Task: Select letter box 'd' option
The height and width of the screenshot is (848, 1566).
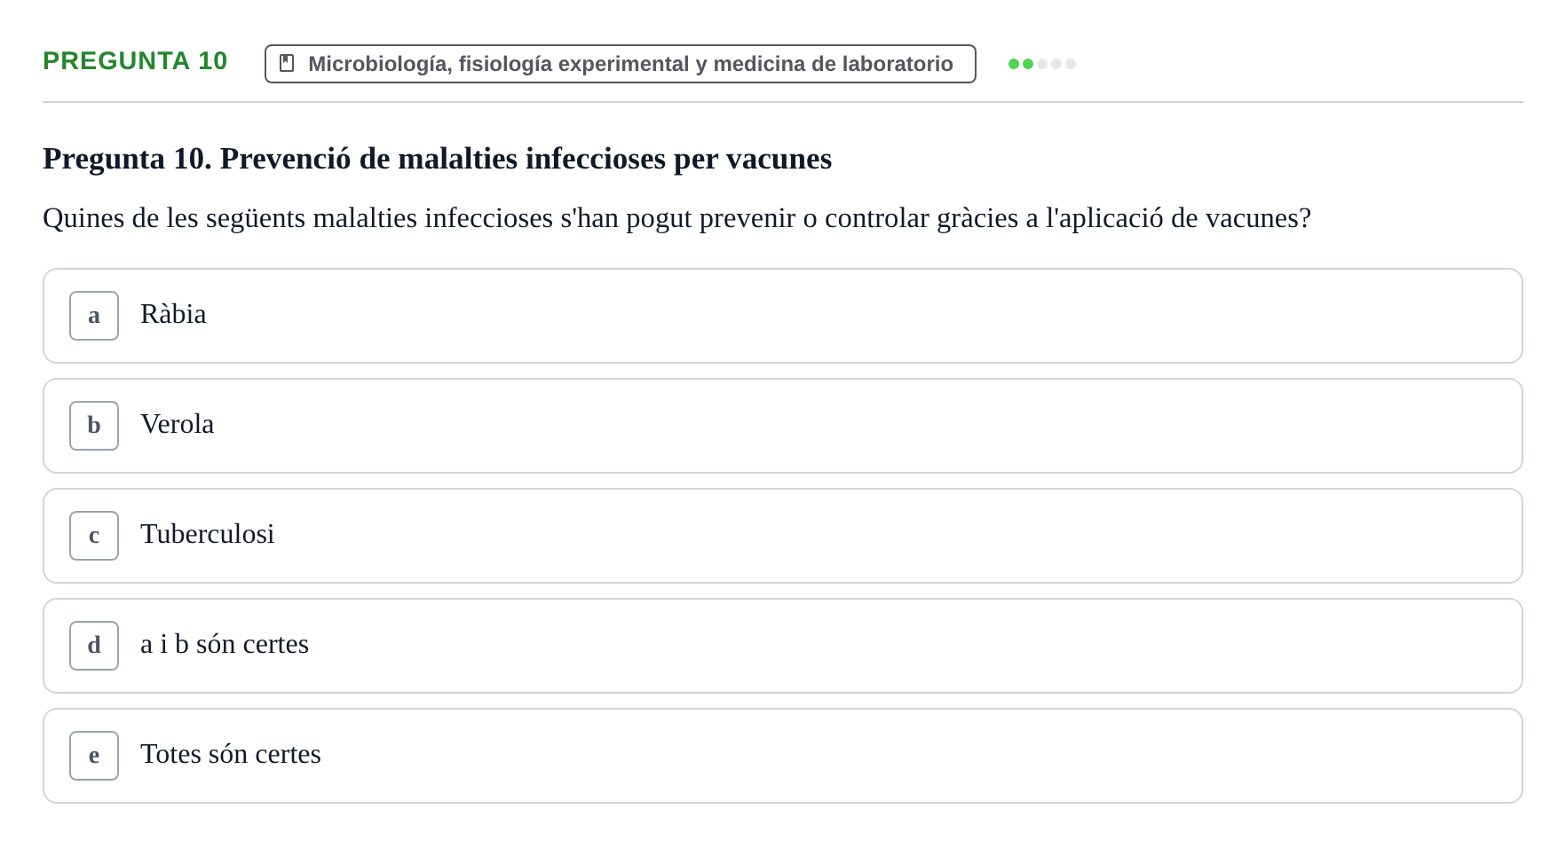Action: click(x=94, y=646)
